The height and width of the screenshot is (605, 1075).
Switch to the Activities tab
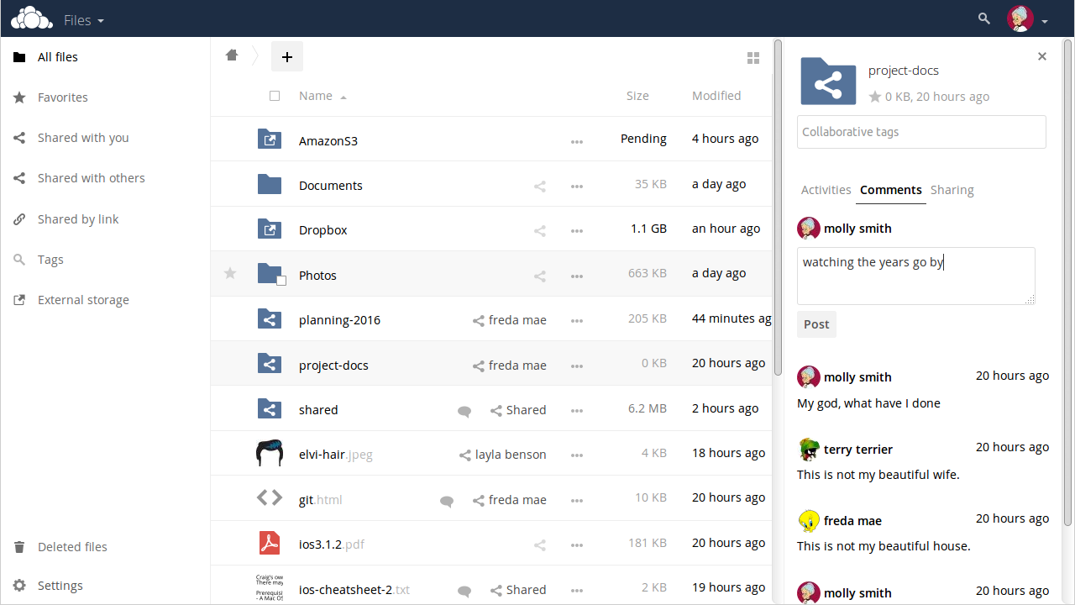point(826,190)
